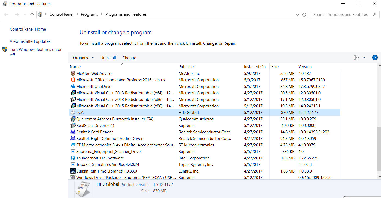Viewport: 381px width, 198px height.
Task: Expand chevron after Programs breadcrumb
Action: (x=102, y=14)
